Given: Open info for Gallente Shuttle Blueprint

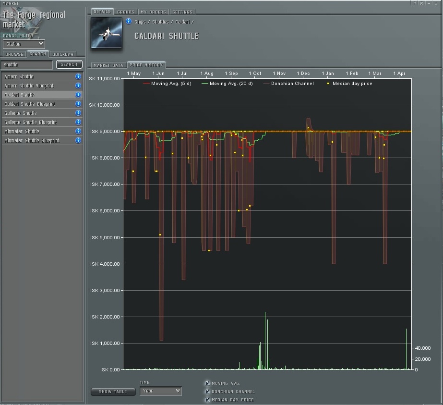Looking at the screenshot, I should pos(78,122).
